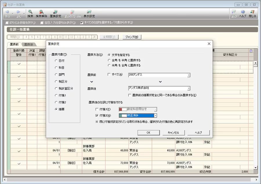
Task: Click the ヘルプ icon in the toolbar
Action: tap(243, 14)
